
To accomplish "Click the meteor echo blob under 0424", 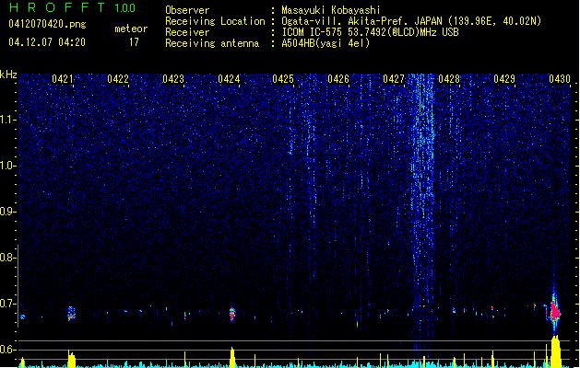I will pos(232,314).
